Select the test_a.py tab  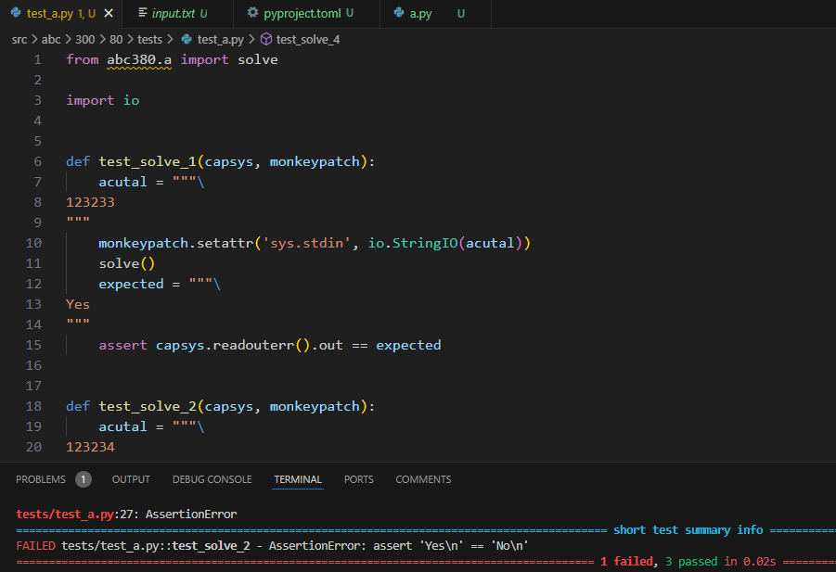point(61,13)
